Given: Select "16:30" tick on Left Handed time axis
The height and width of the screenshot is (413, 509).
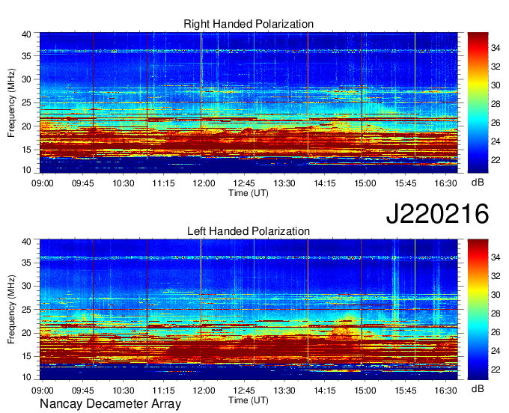Looking at the screenshot, I should tap(445, 390).
